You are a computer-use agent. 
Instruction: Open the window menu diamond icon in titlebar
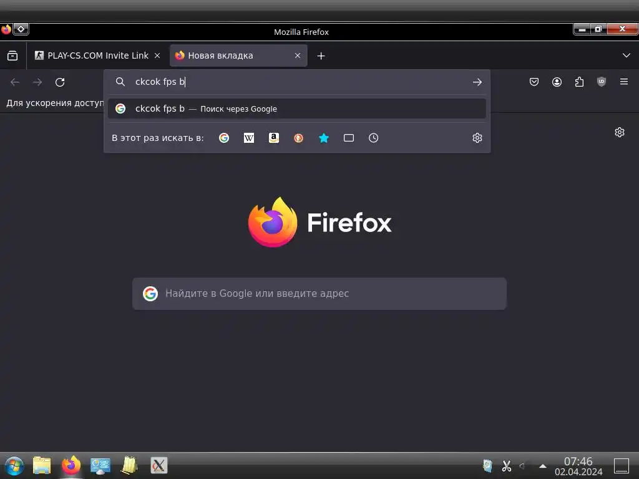click(x=21, y=29)
